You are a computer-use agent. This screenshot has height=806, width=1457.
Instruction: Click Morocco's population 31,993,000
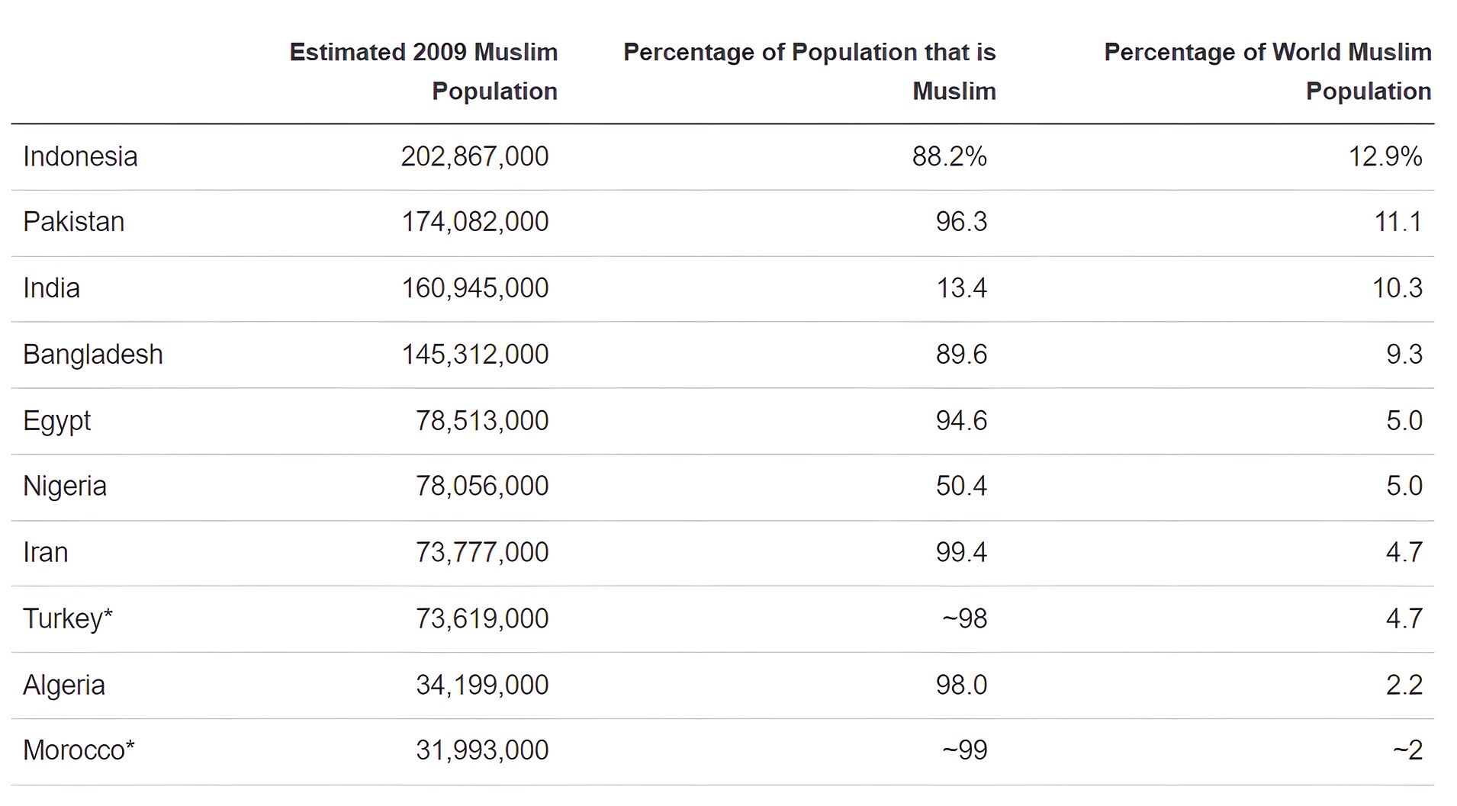481,750
